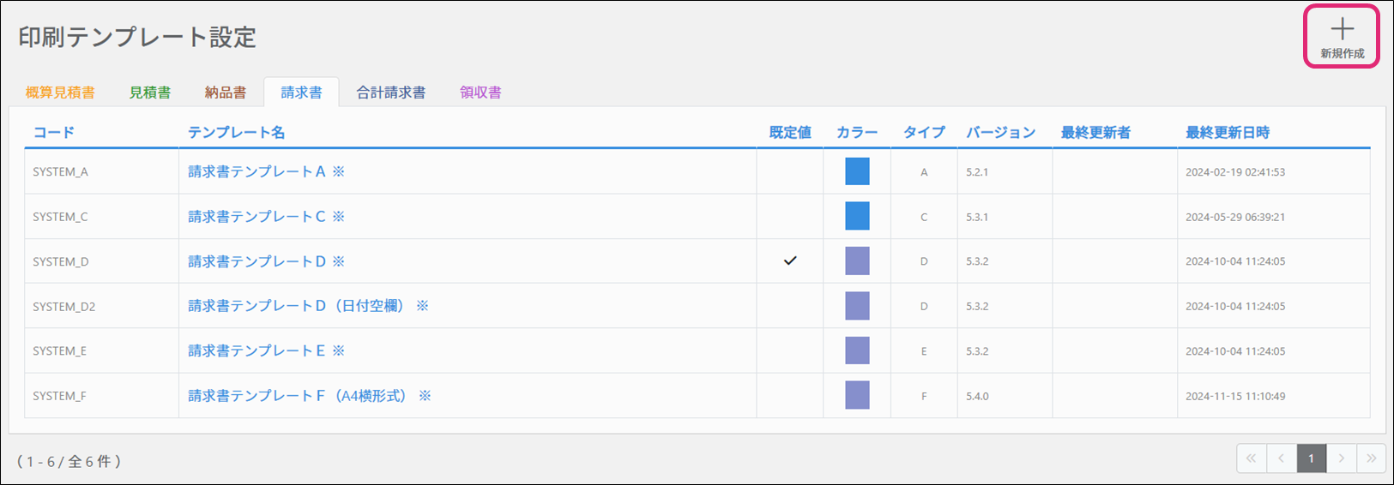
Task: Switch to the 見積書 tab
Action: (150, 93)
